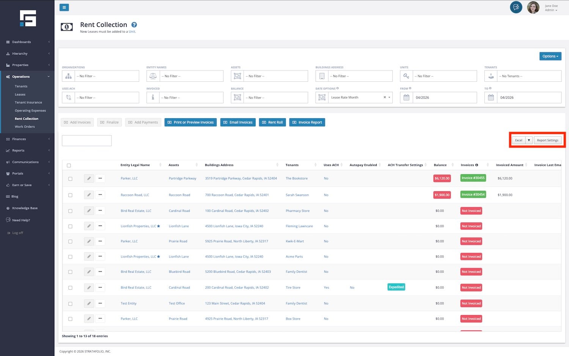The width and height of the screenshot is (569, 356).
Task: Click the pencil edit icon for Pharmacy Store row
Action: (x=89, y=211)
